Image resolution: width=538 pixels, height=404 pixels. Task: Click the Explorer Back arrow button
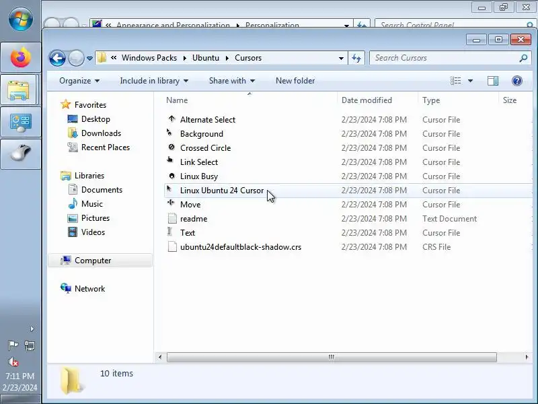[57, 58]
